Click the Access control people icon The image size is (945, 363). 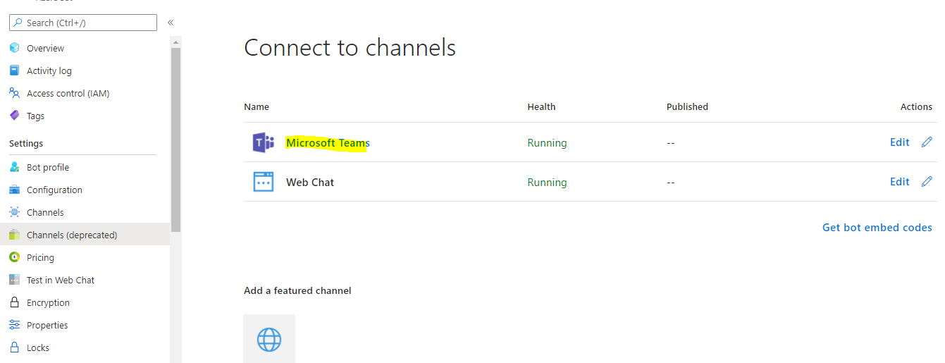tap(14, 93)
